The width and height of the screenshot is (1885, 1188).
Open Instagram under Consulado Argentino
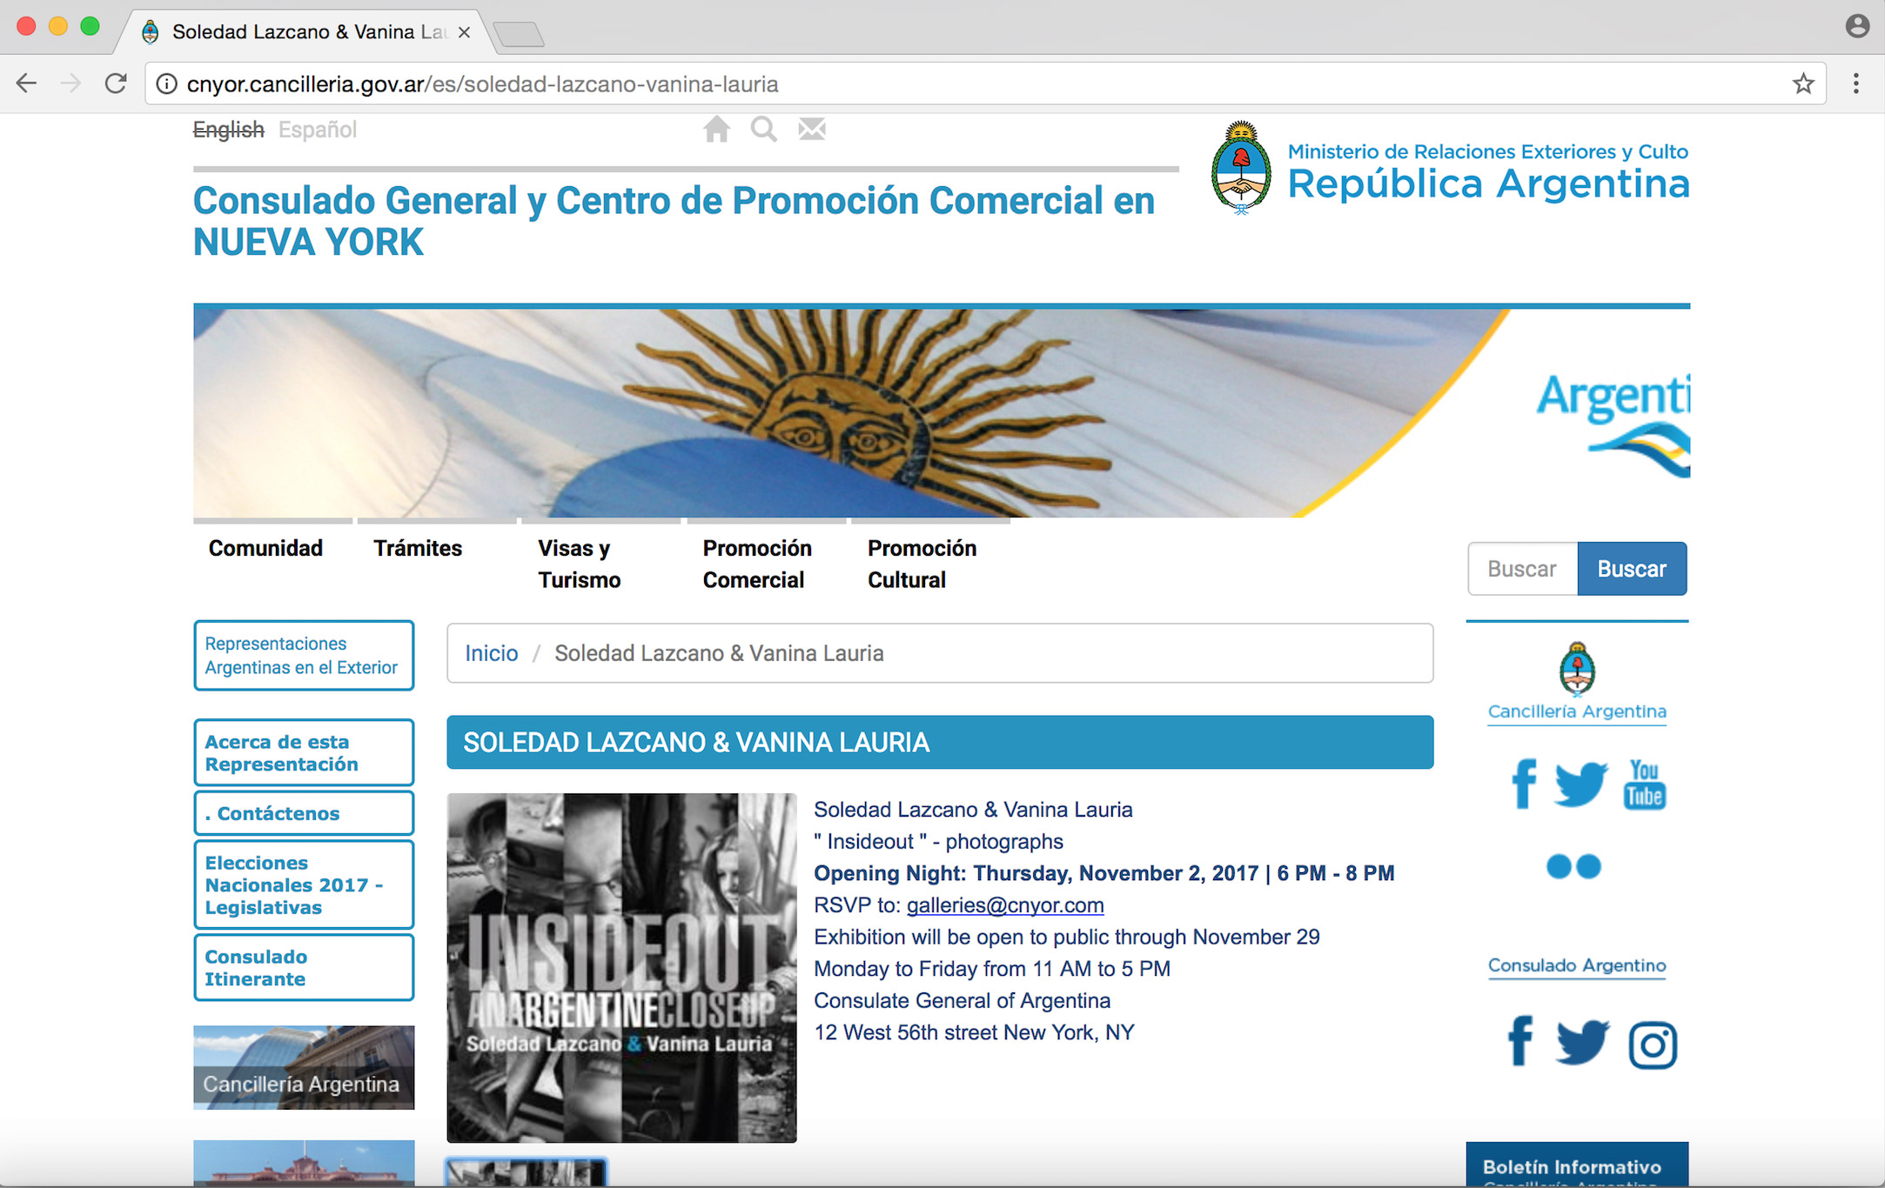[x=1653, y=1044]
